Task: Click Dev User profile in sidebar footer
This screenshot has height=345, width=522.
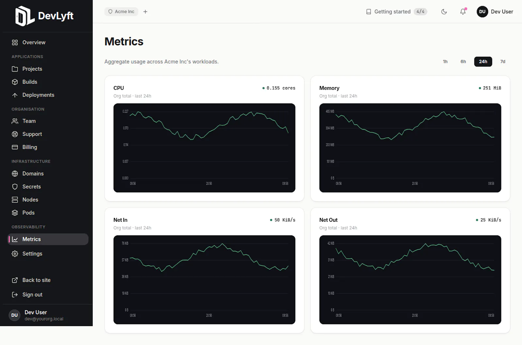Action: pos(36,315)
